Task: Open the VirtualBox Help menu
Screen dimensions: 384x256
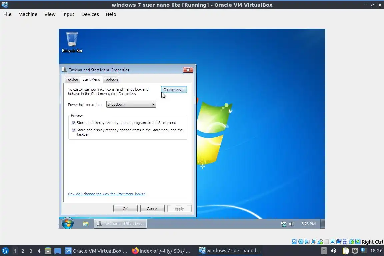Action: coord(111,14)
